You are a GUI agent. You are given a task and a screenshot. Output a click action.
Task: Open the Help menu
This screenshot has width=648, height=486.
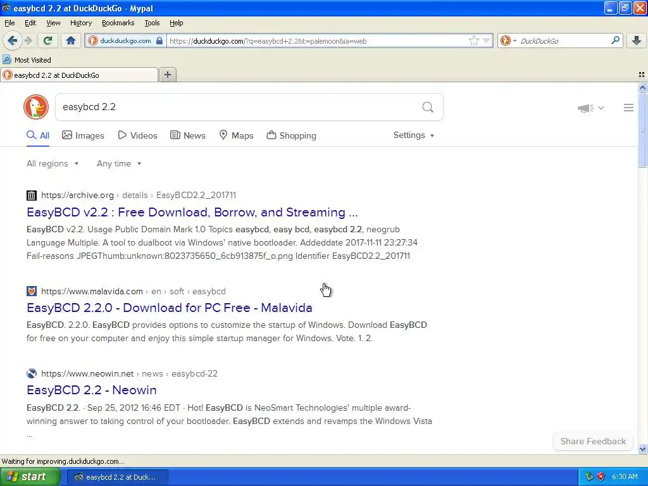[176, 23]
